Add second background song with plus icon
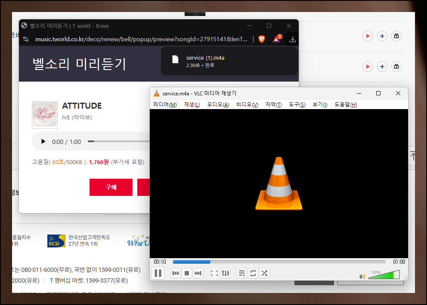 (382, 67)
